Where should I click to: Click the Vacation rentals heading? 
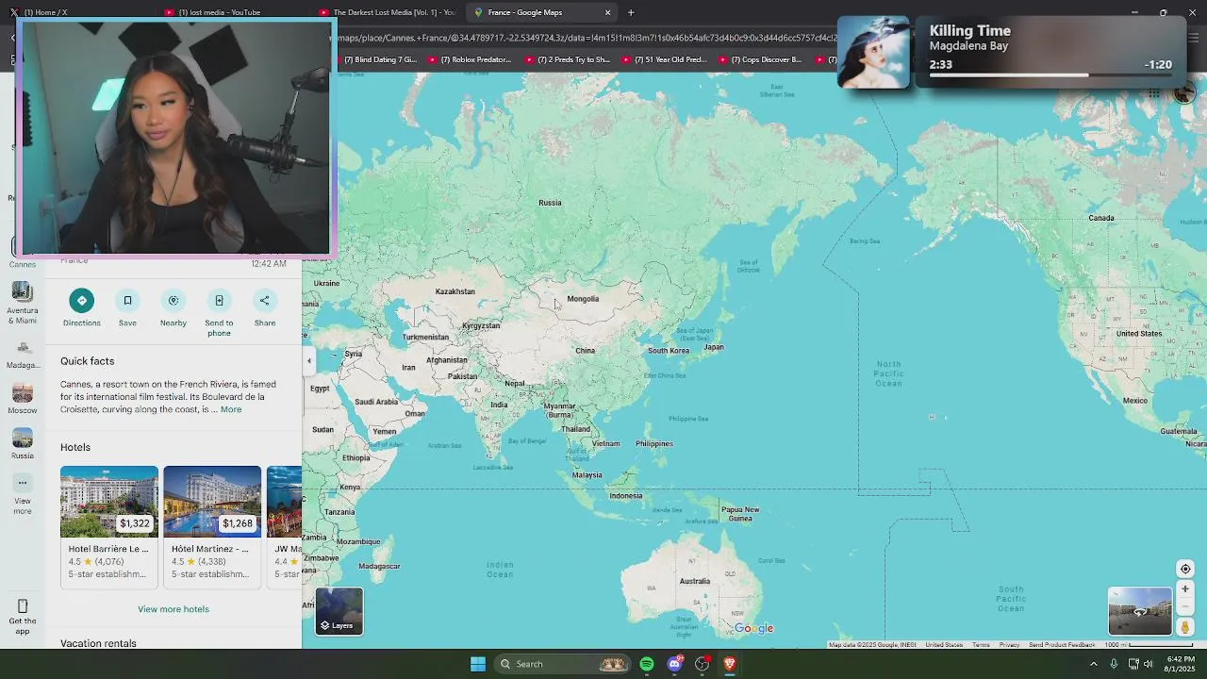(x=98, y=643)
